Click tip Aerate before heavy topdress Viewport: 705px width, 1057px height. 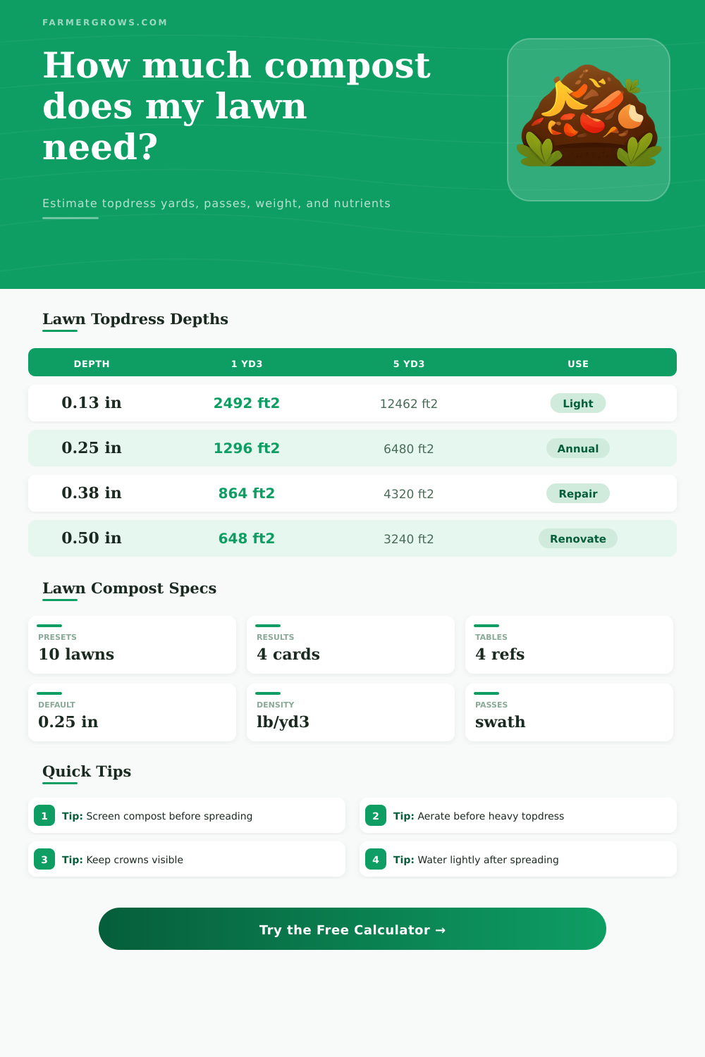[518, 815]
